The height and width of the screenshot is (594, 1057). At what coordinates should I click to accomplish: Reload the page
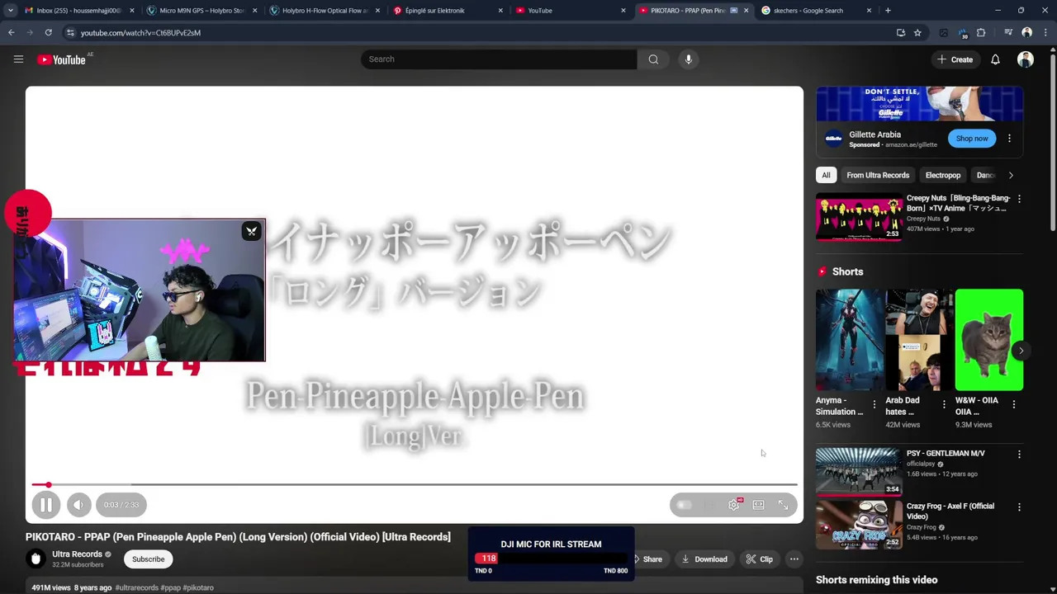pos(48,33)
